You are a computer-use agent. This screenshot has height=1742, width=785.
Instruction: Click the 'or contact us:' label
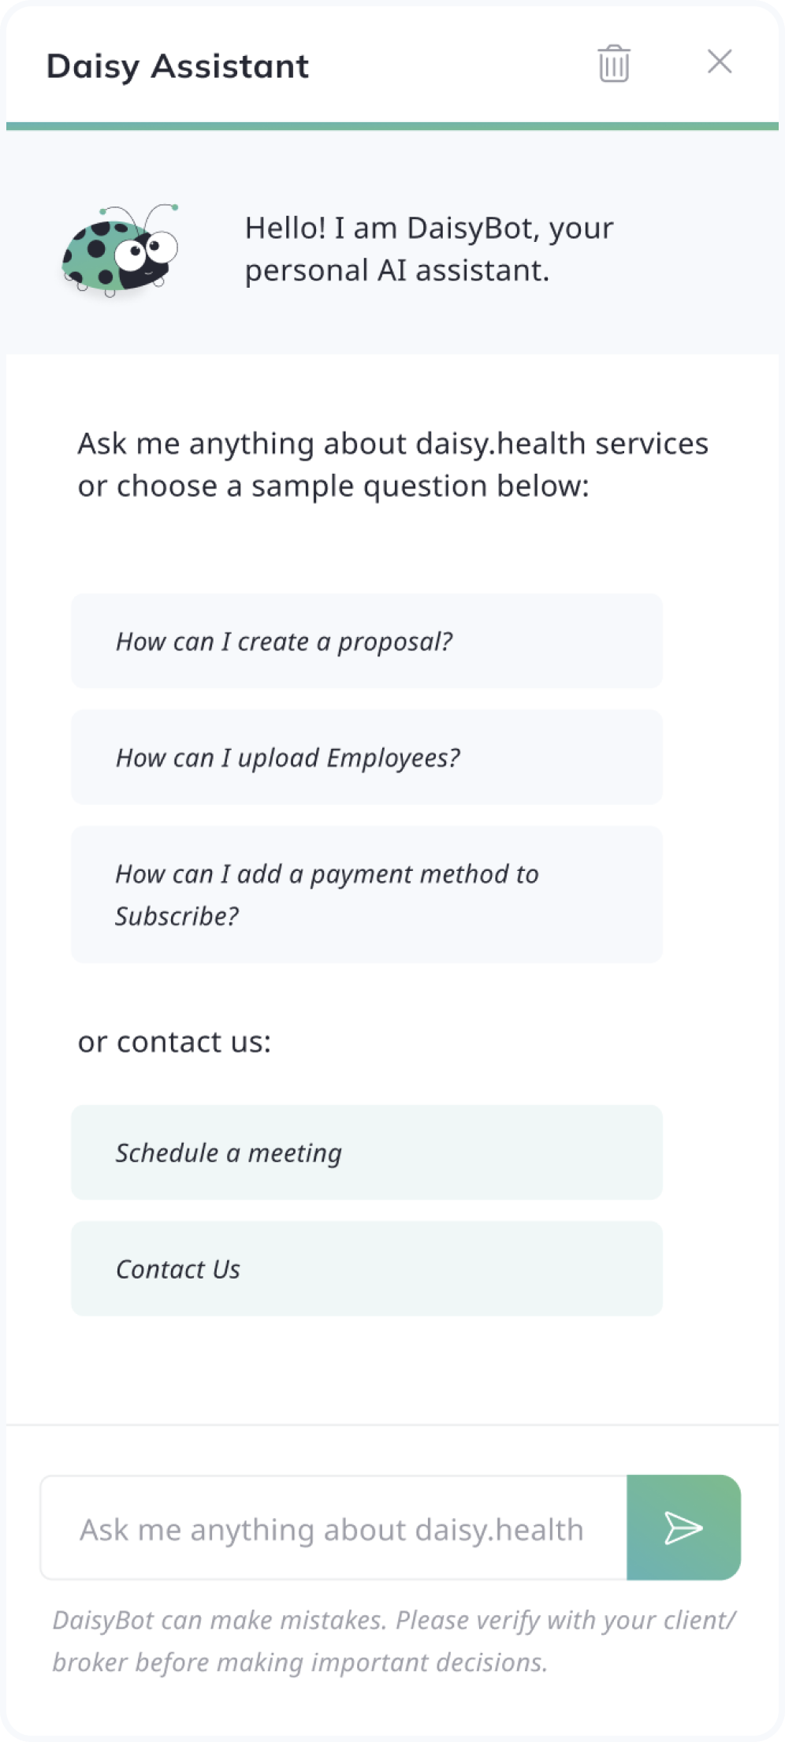(x=174, y=1041)
